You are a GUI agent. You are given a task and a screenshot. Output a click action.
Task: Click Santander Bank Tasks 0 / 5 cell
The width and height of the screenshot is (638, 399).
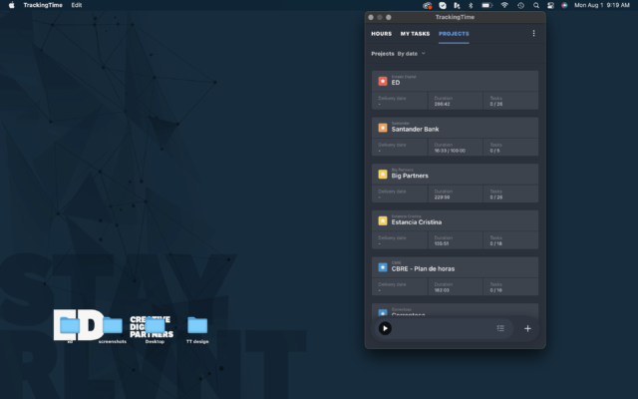click(511, 147)
